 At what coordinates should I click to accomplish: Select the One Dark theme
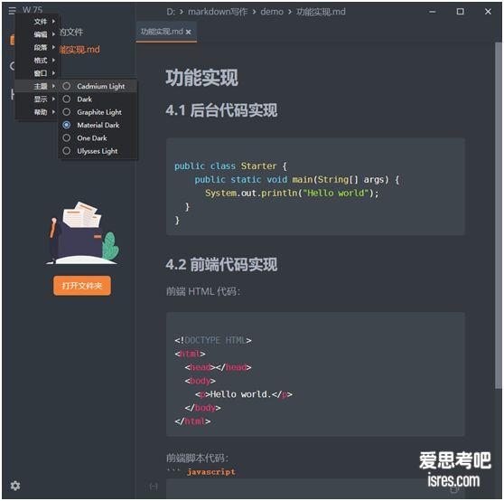[x=98, y=137]
